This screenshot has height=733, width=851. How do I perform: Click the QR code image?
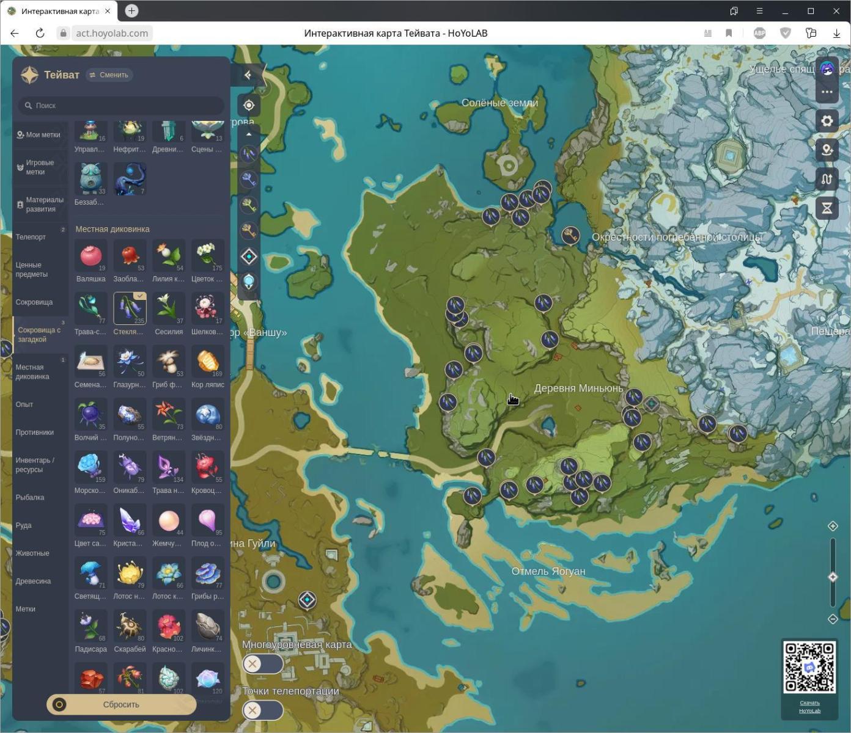pyautogui.click(x=809, y=666)
